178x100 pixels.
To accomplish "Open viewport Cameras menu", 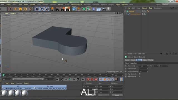I will pos(13,13).
